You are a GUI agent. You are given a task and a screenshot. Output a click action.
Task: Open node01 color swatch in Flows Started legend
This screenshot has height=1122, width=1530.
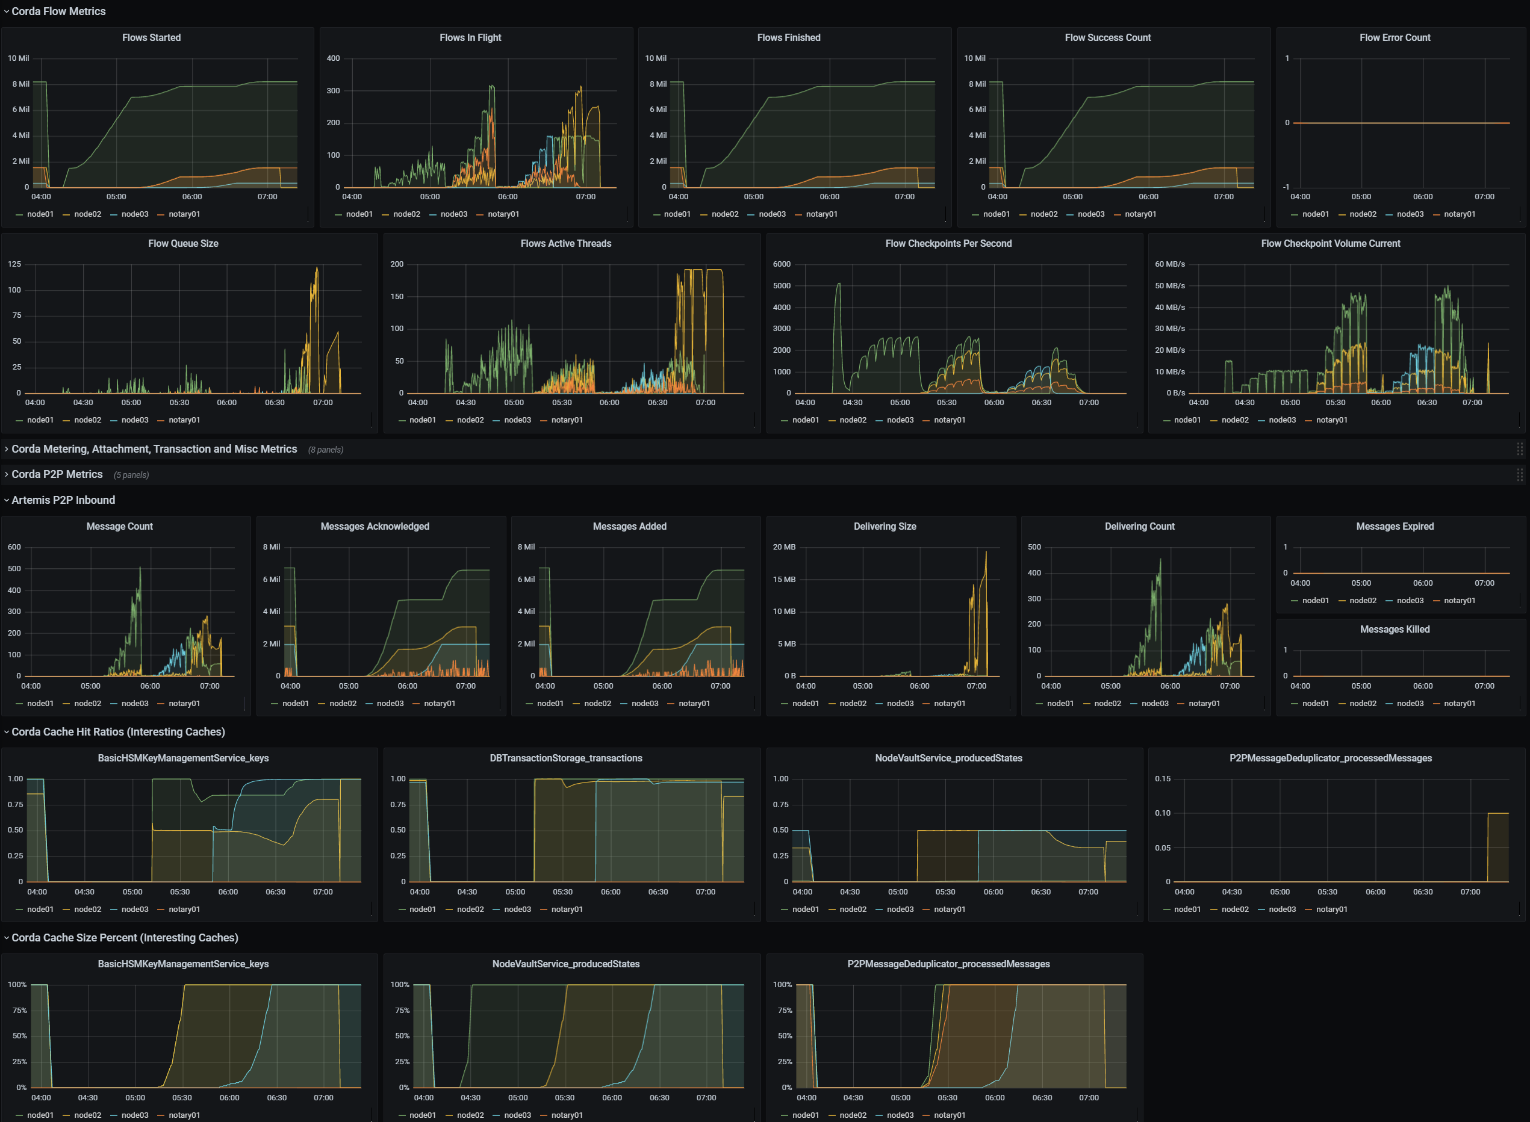(19, 215)
